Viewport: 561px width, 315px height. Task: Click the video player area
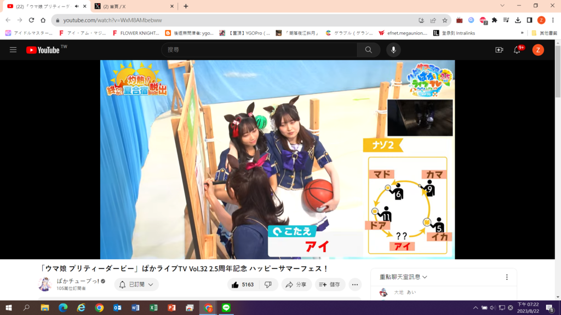(x=277, y=159)
